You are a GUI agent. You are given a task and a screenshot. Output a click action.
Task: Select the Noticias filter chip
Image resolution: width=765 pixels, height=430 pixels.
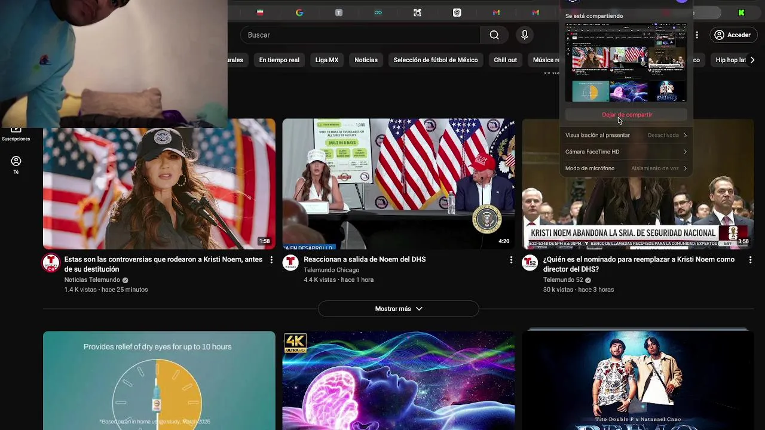tap(366, 60)
